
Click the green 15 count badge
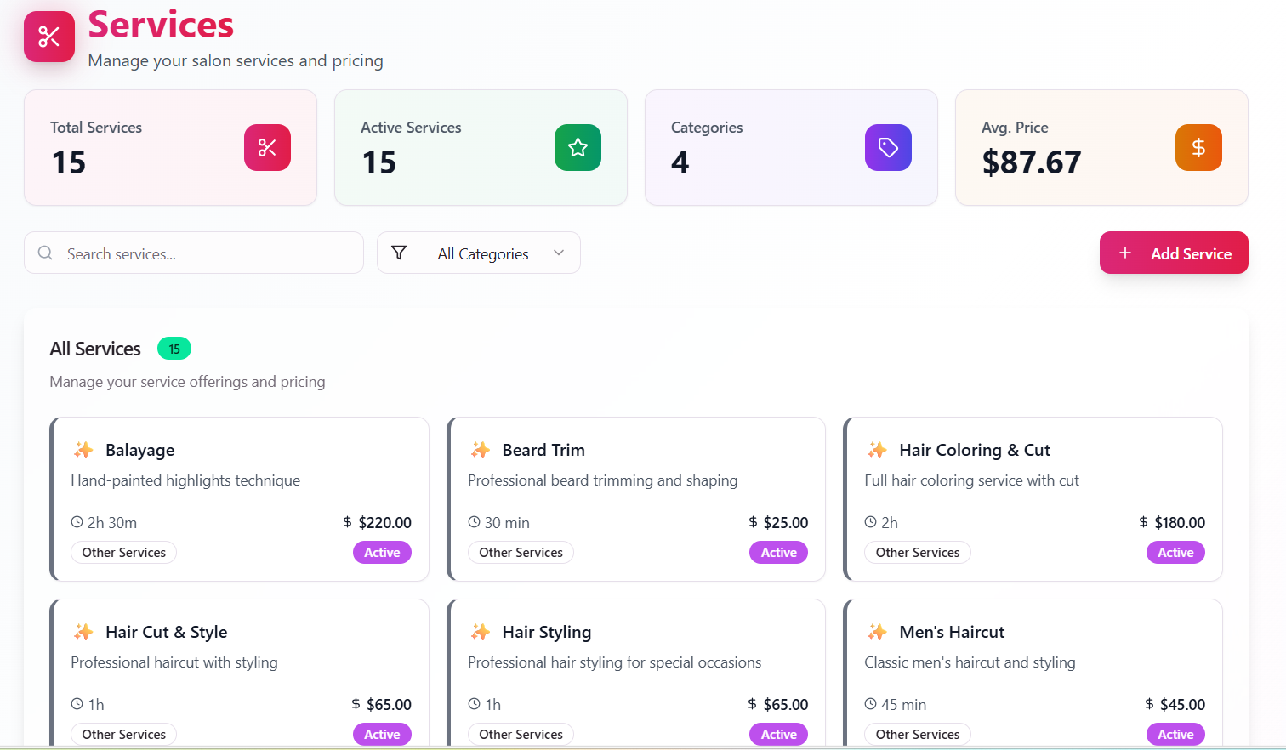pos(174,349)
